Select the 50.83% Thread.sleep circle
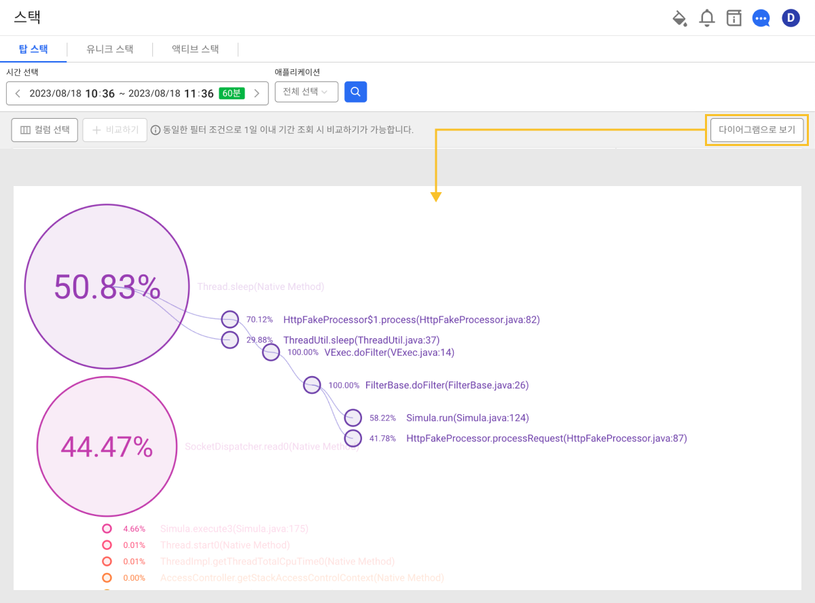Screen dimensions: 815x603 (107, 287)
